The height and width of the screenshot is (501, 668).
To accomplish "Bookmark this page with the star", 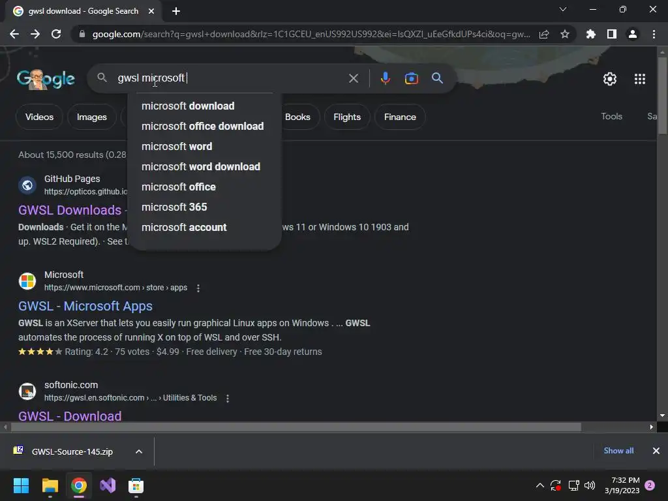I will (565, 34).
